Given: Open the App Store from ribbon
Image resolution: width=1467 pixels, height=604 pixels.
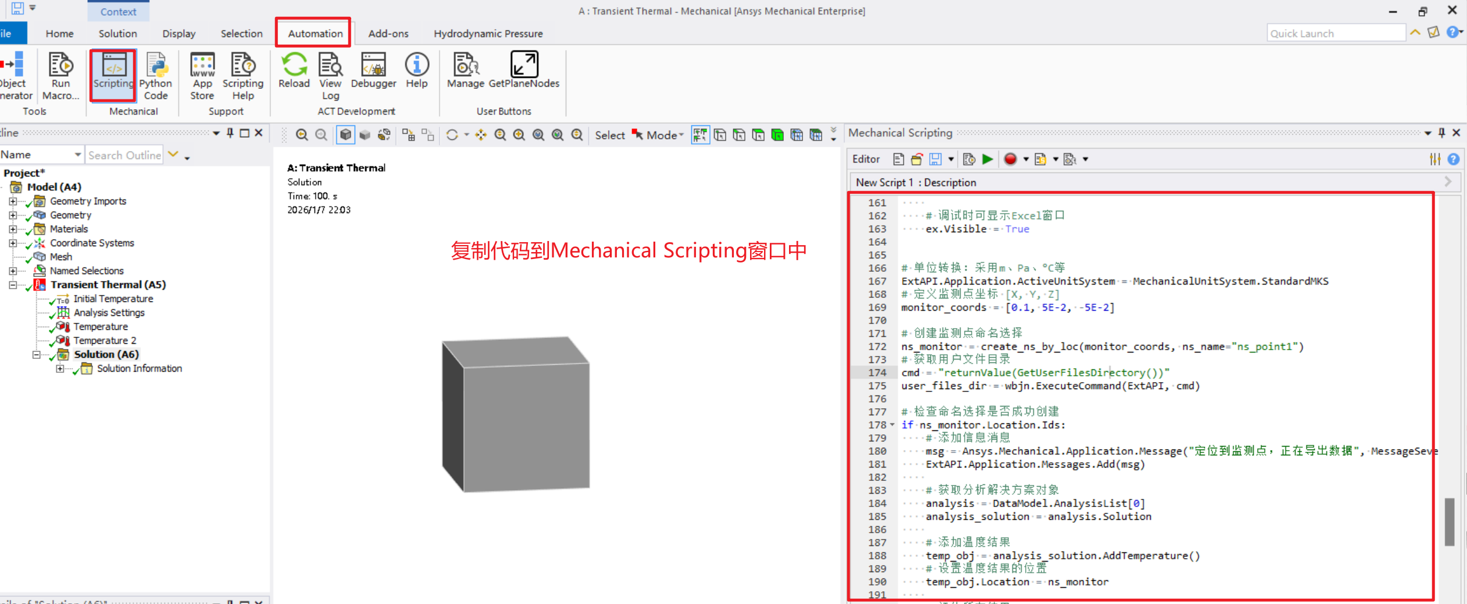Looking at the screenshot, I should (202, 76).
